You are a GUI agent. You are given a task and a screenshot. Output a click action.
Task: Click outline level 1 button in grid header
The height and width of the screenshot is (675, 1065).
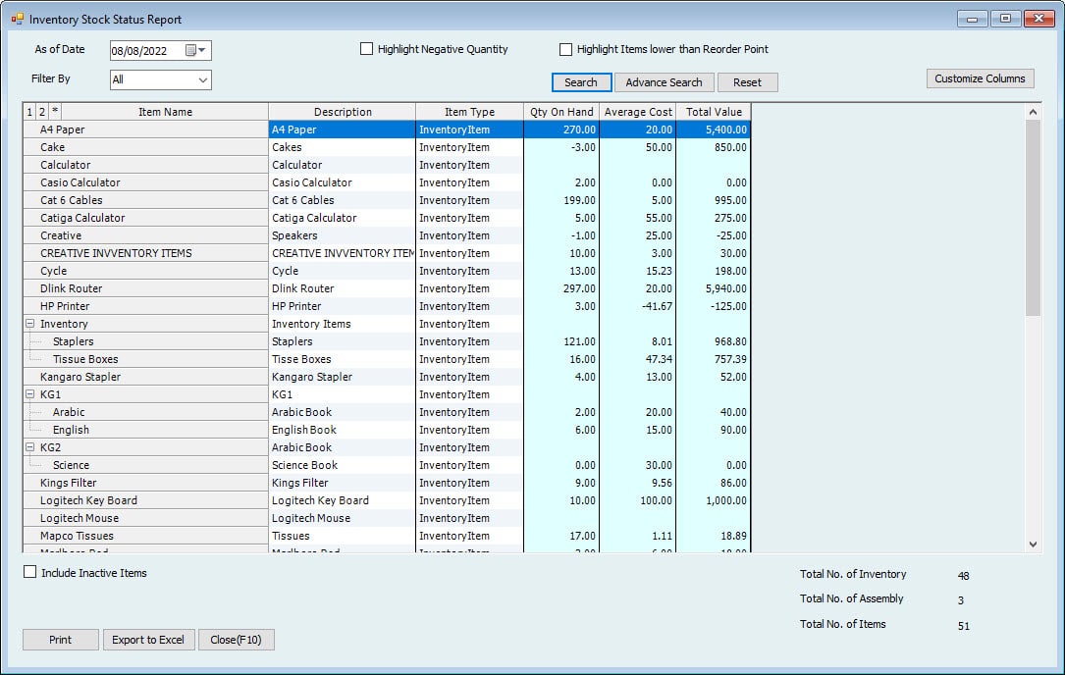coord(29,112)
